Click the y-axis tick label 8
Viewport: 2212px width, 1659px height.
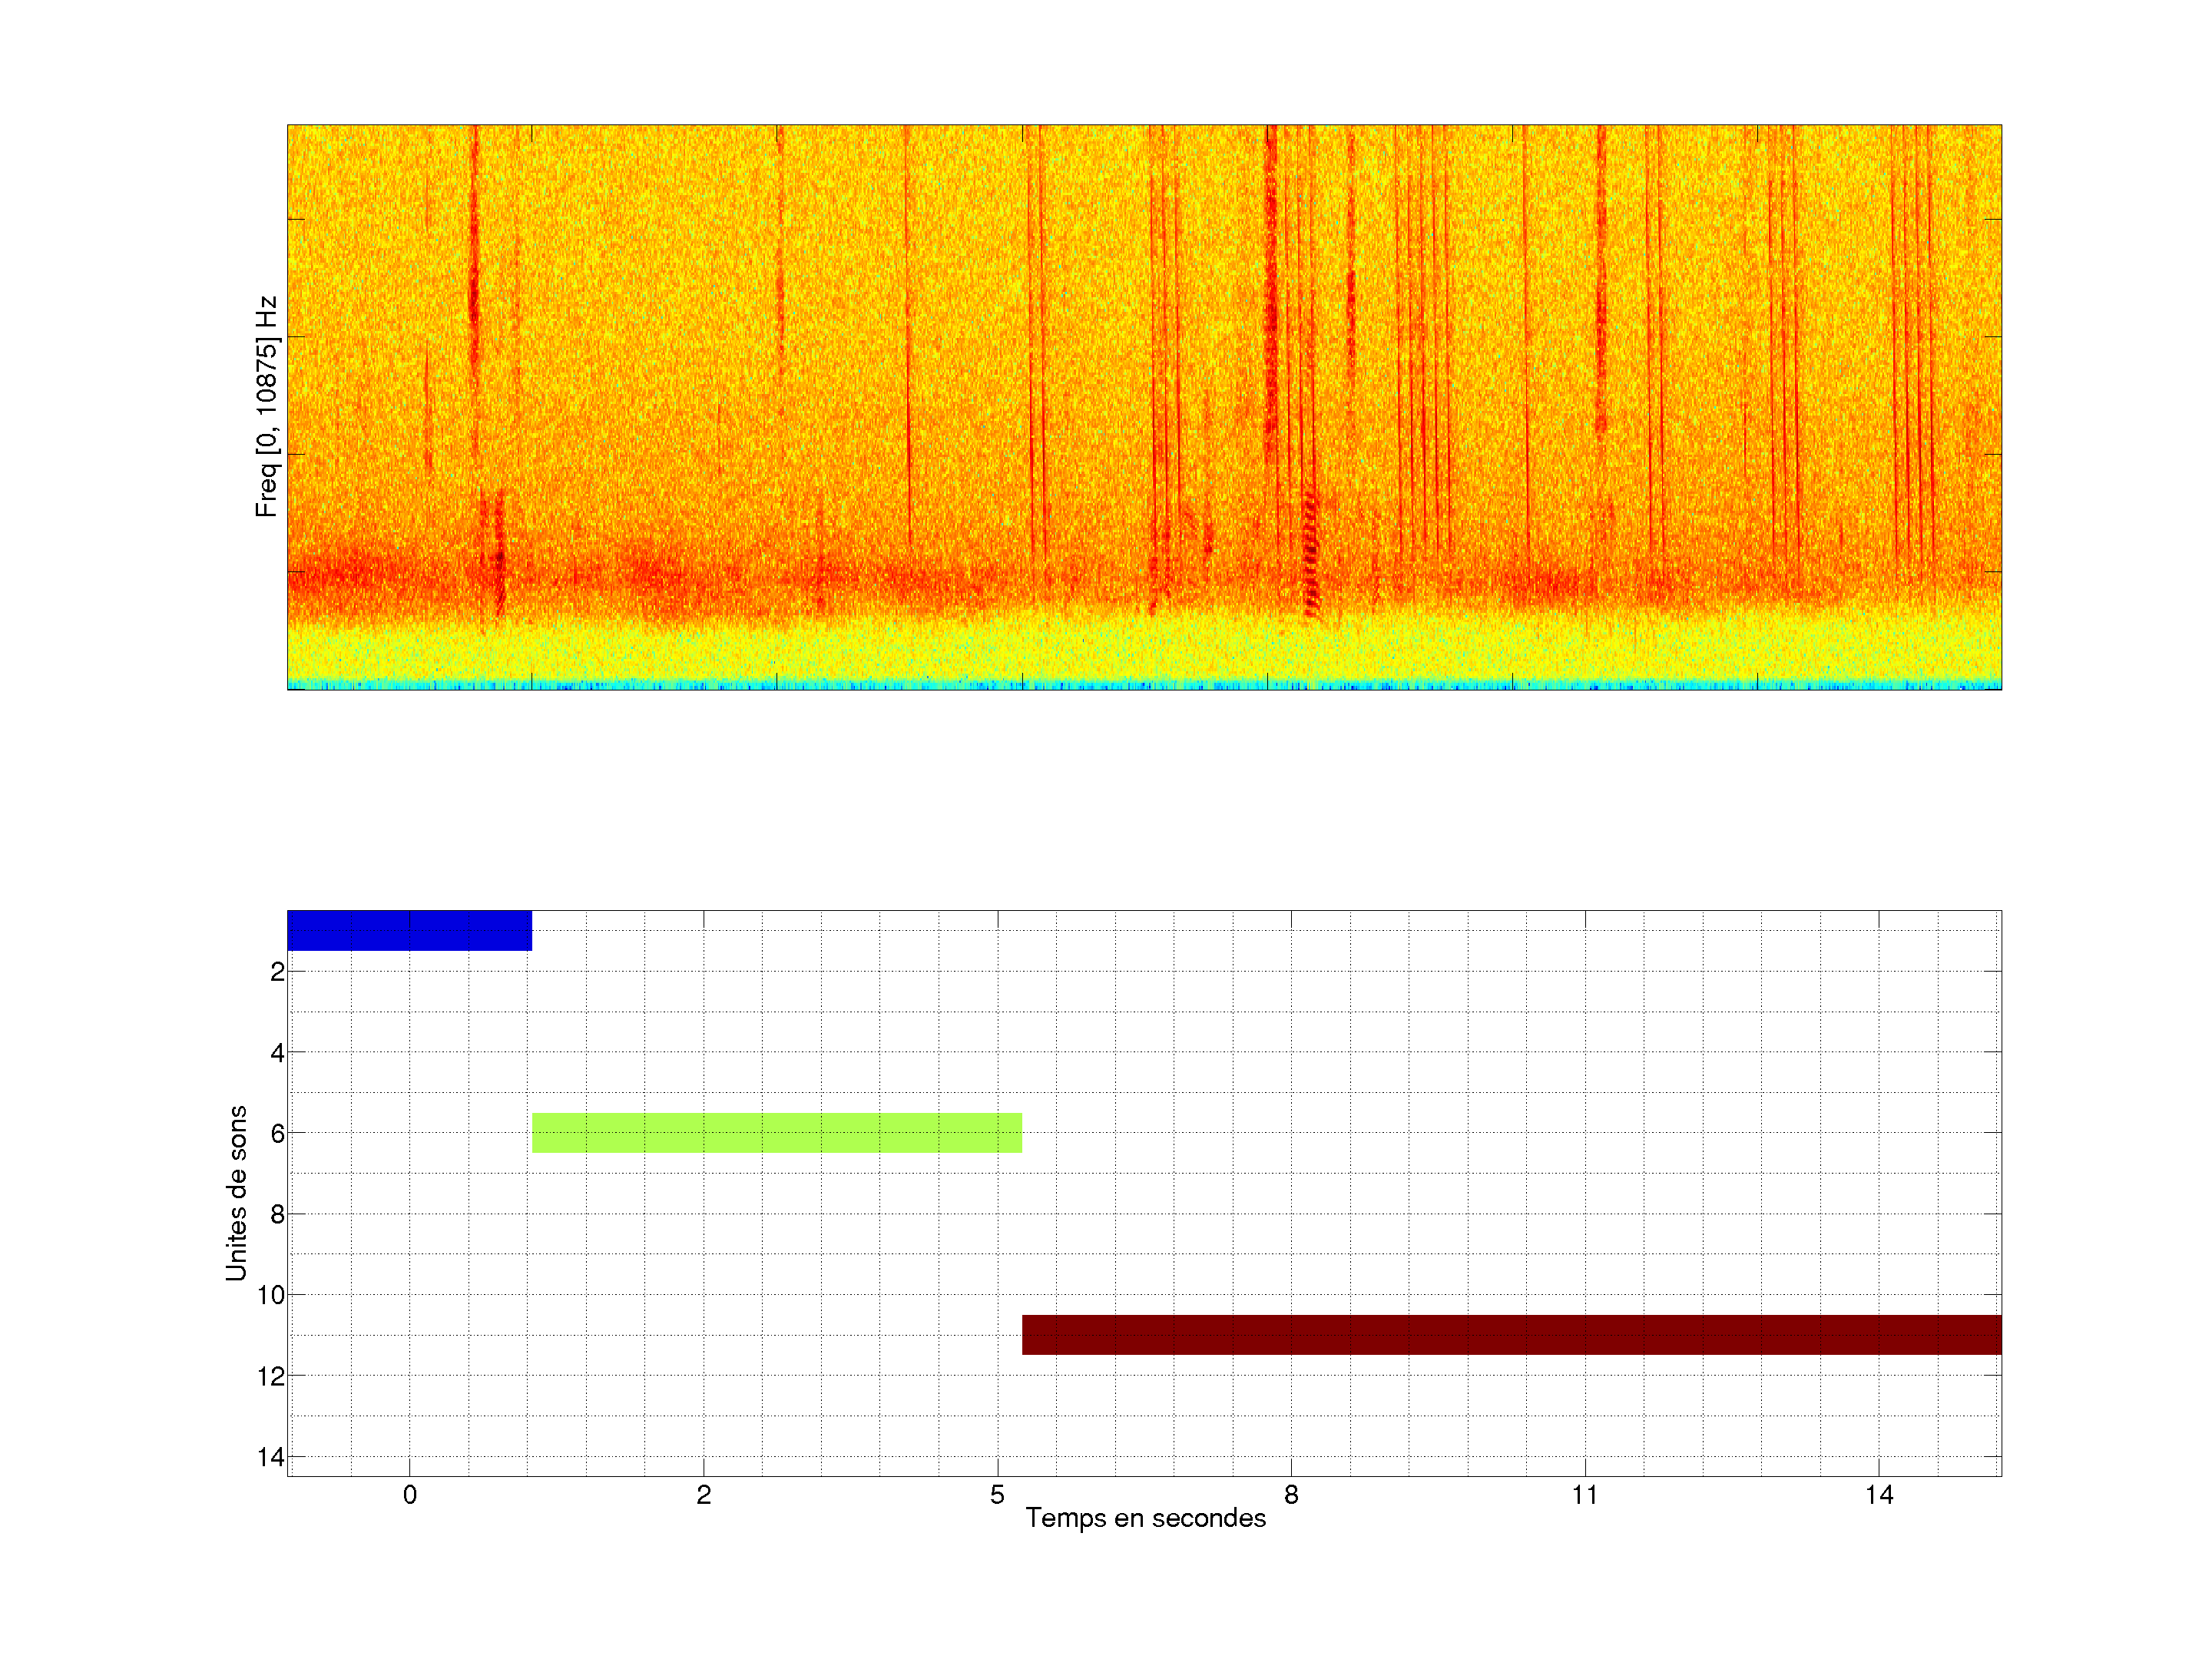click(277, 1215)
